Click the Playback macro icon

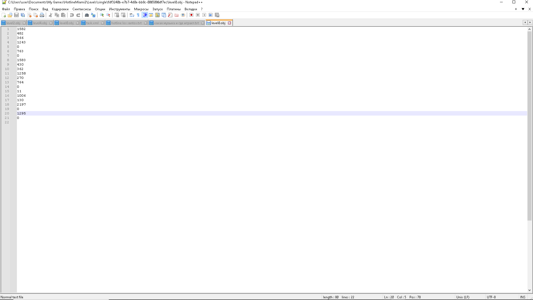point(204,15)
